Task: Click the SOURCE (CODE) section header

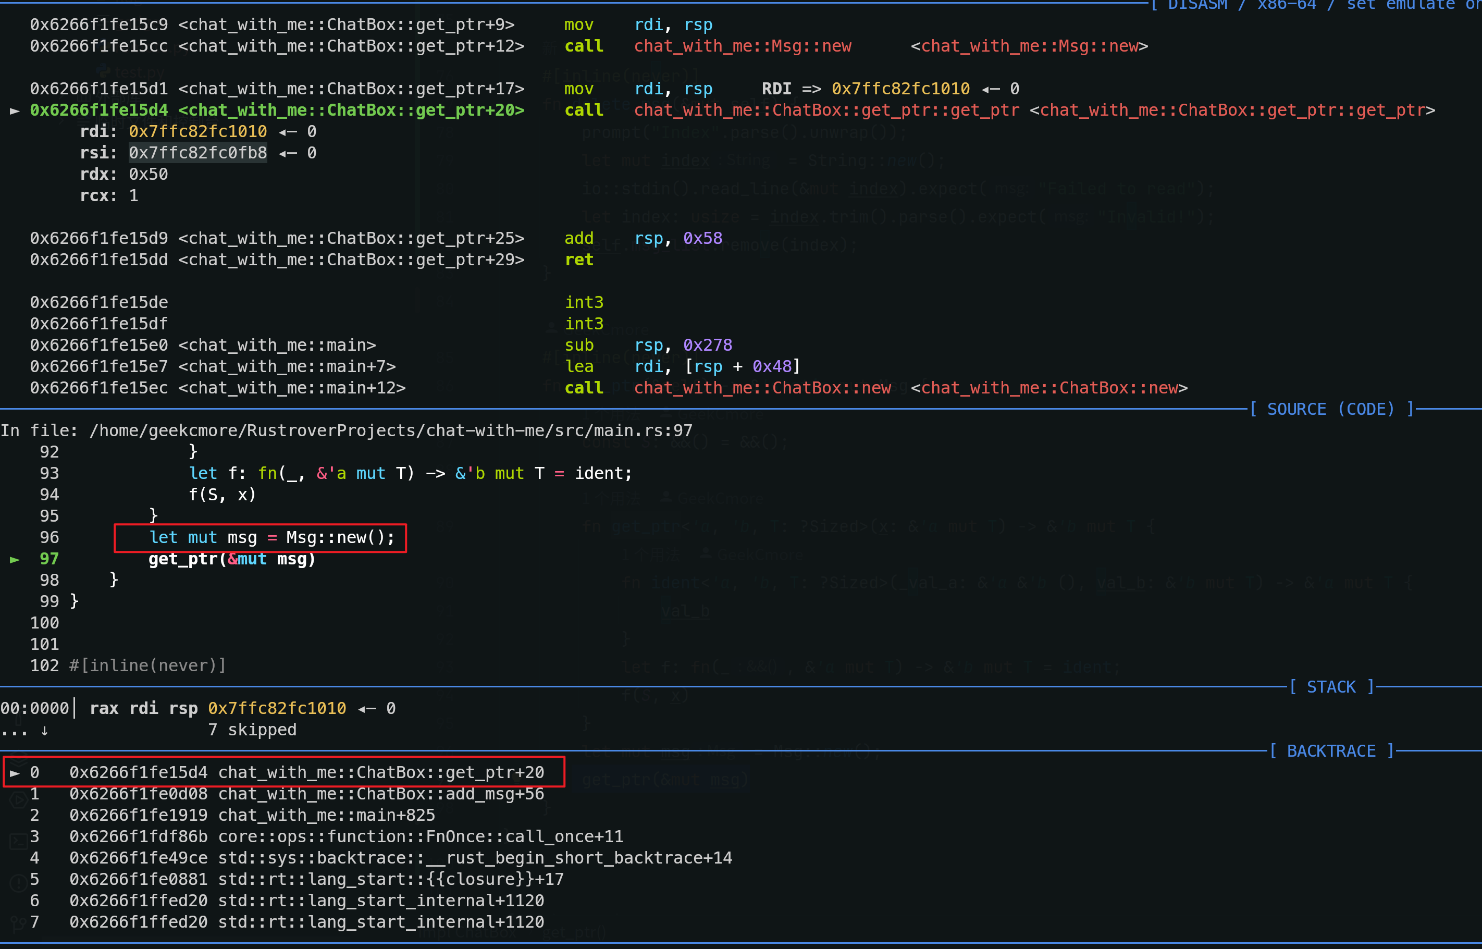Action: [1330, 409]
